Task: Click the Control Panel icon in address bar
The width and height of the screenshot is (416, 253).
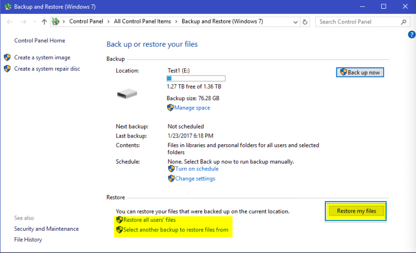Action: tap(55, 22)
